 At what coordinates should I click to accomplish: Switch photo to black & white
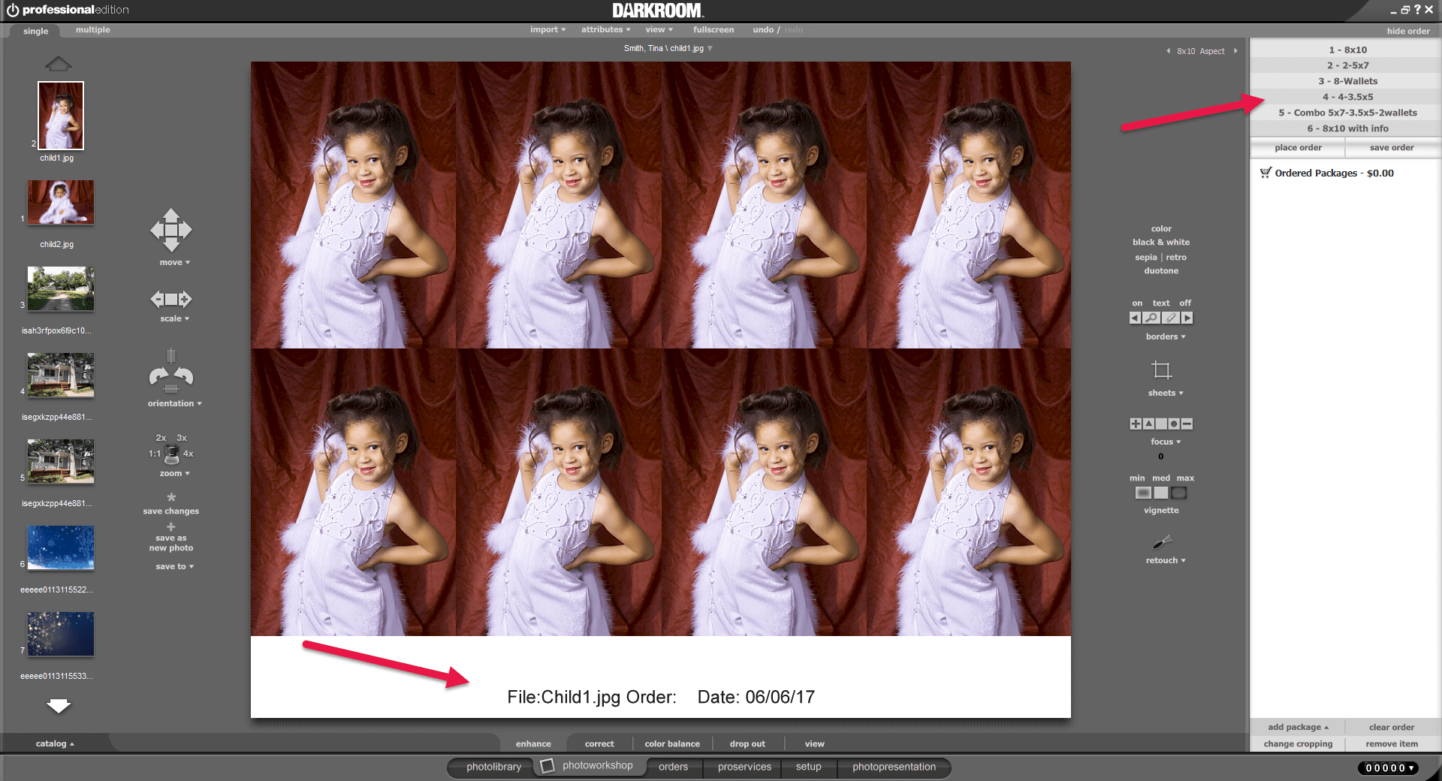(x=1161, y=242)
